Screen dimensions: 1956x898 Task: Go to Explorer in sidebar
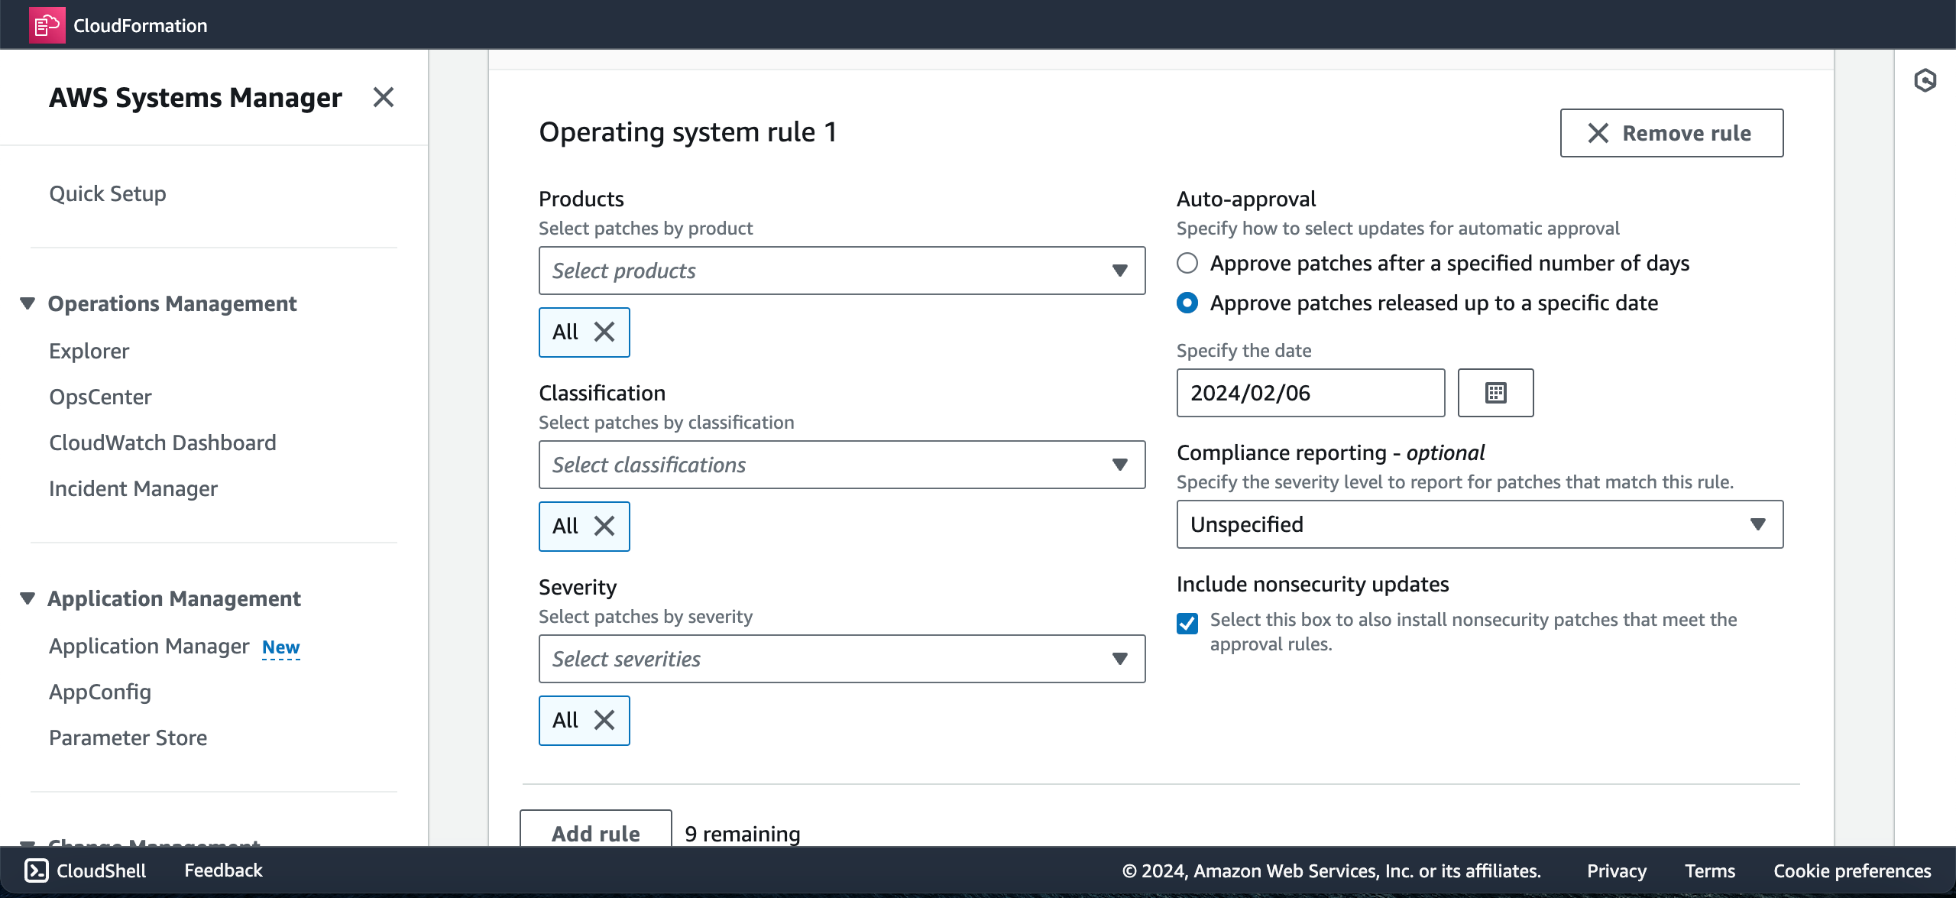[89, 351]
